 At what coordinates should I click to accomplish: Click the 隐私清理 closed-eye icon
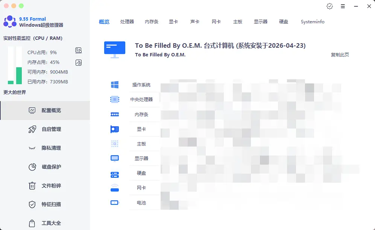click(x=32, y=148)
